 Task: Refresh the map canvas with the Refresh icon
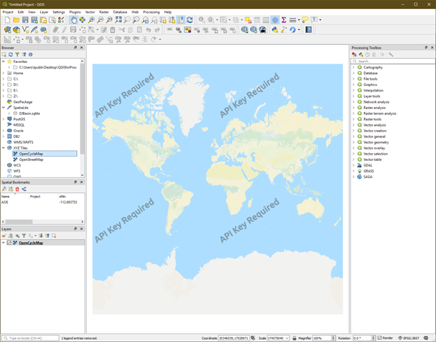point(190,20)
